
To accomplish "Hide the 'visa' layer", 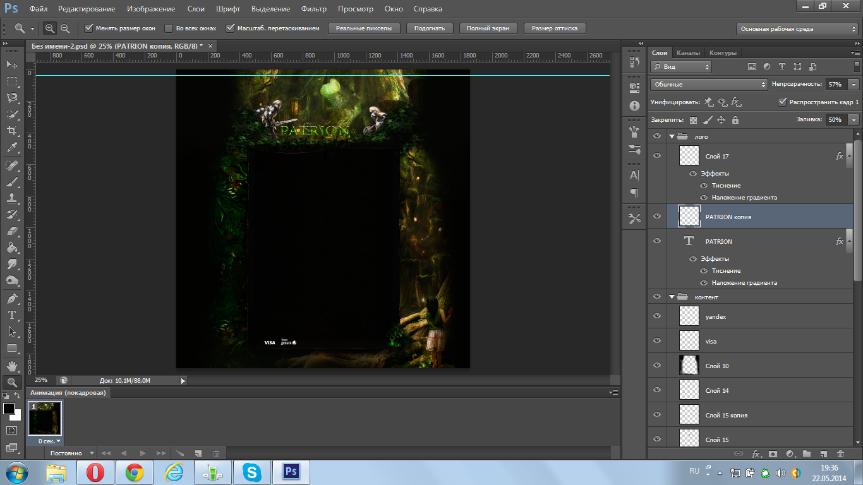I will click(x=657, y=341).
